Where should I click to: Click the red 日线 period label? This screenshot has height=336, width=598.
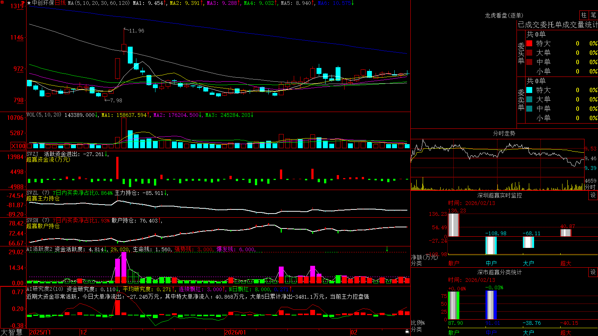[60, 3]
